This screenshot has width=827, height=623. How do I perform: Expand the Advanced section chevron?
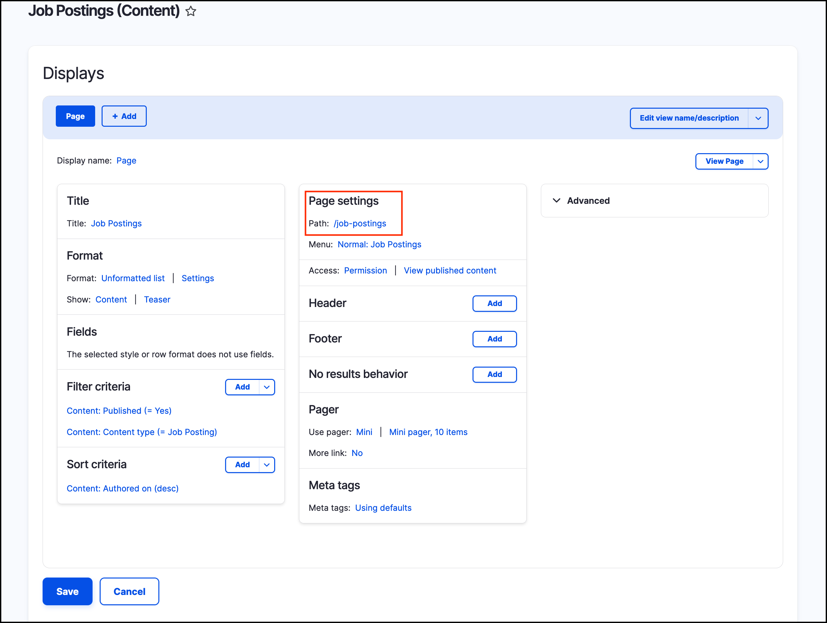point(556,201)
